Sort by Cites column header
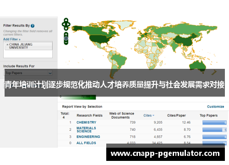The image size is (229, 165). pyautogui.click(x=149, y=115)
